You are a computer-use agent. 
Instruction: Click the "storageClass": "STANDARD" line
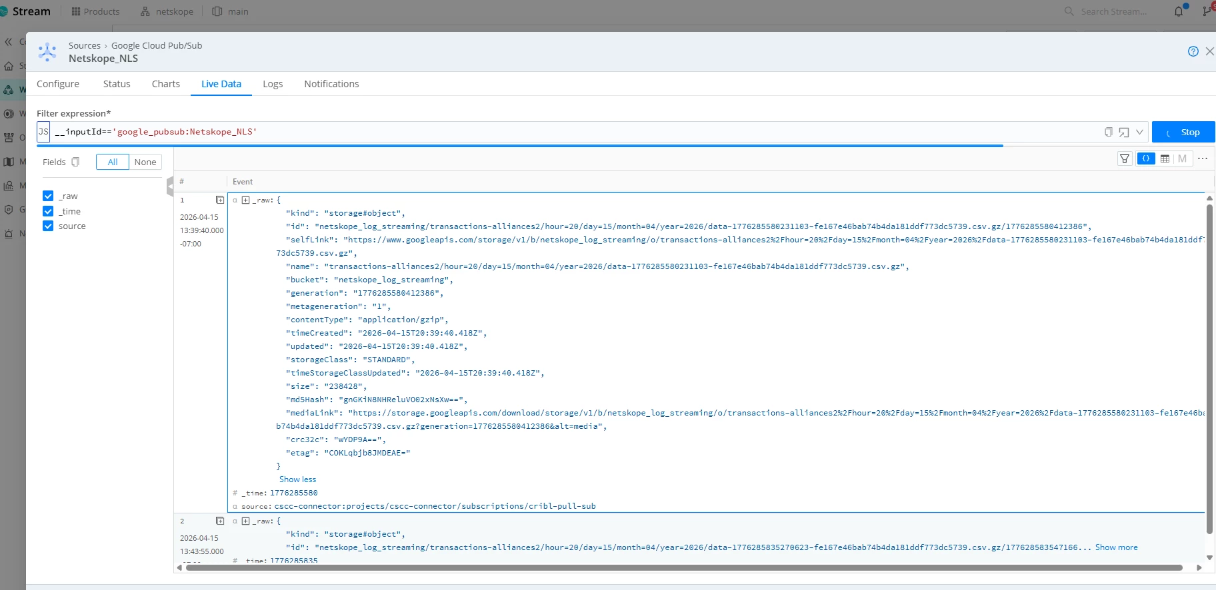[x=350, y=360]
